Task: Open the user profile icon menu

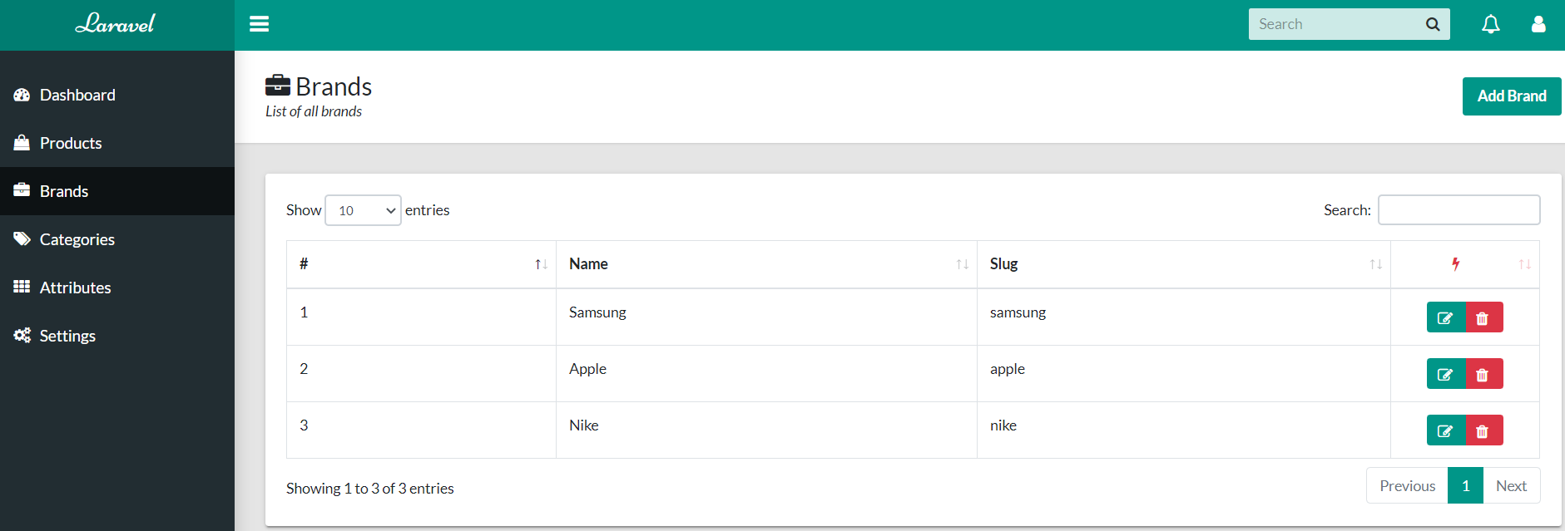Action: (x=1538, y=24)
